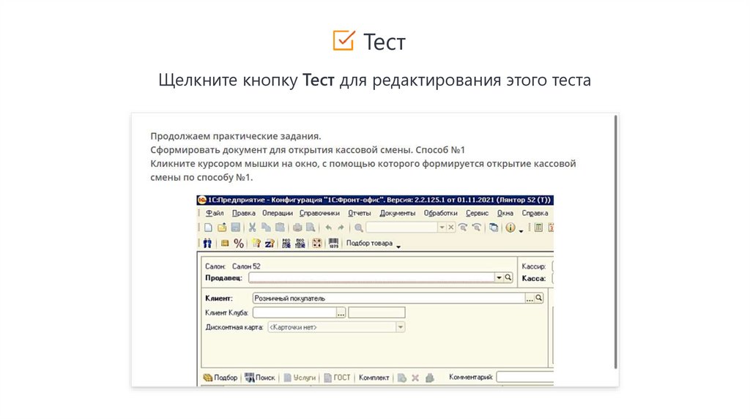750x420 pixels.
Task: Click the copy document icon after Комплект
Action: pos(402,378)
